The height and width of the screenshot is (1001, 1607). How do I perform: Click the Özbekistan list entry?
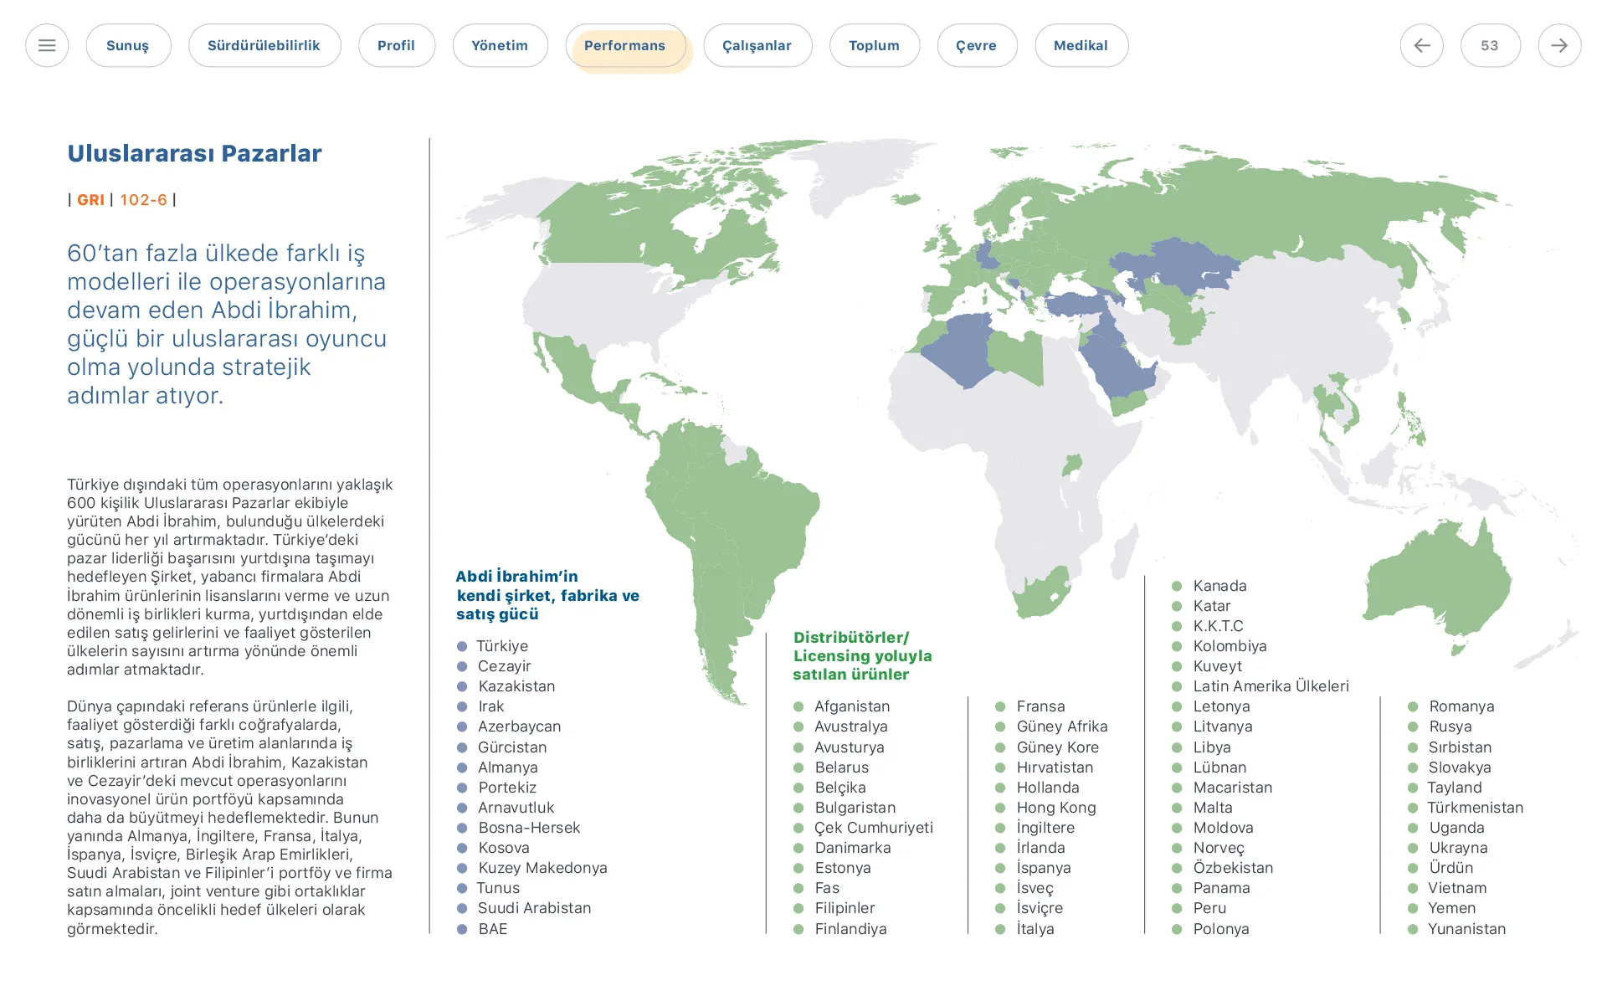1233,868
